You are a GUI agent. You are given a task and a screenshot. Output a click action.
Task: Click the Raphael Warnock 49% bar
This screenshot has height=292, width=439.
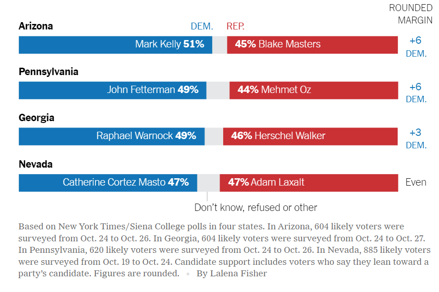tap(112, 136)
